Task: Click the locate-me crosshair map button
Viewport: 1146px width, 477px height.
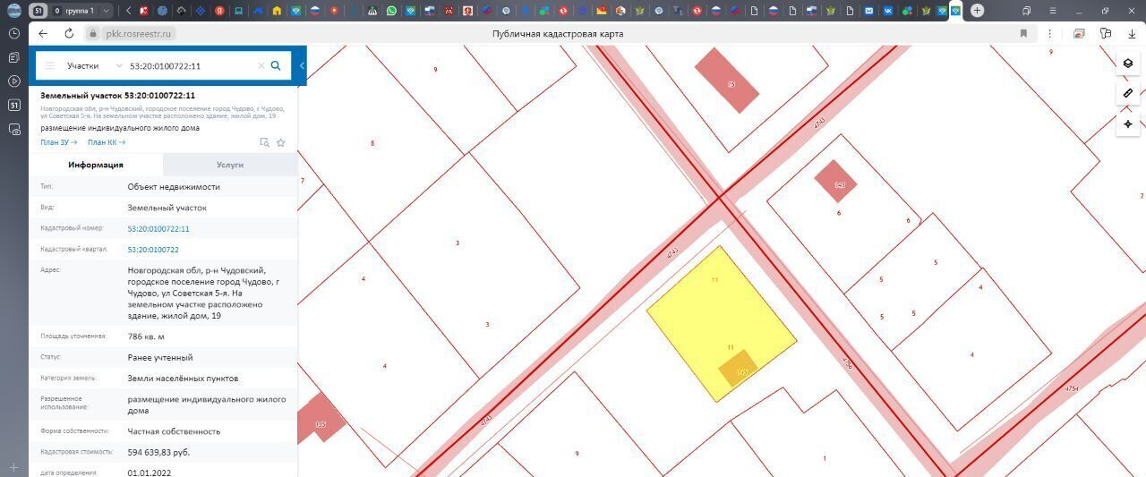Action: coord(1127,124)
